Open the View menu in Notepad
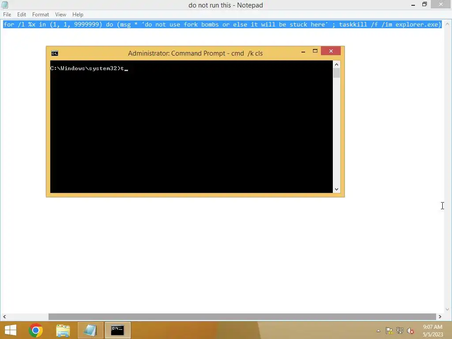 coord(60,15)
